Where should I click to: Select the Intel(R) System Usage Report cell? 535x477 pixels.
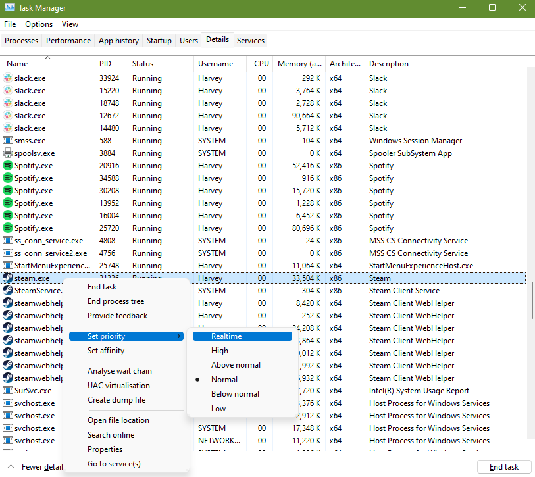[x=419, y=391]
